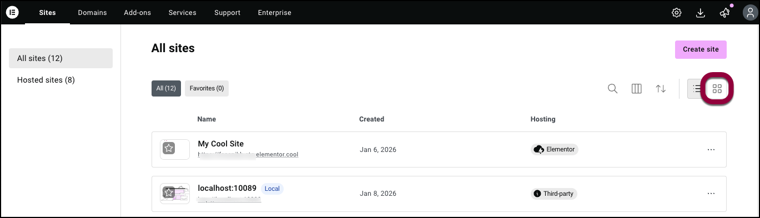Open more options for localhost:10089
This screenshot has height=218, width=760.
pyautogui.click(x=711, y=194)
